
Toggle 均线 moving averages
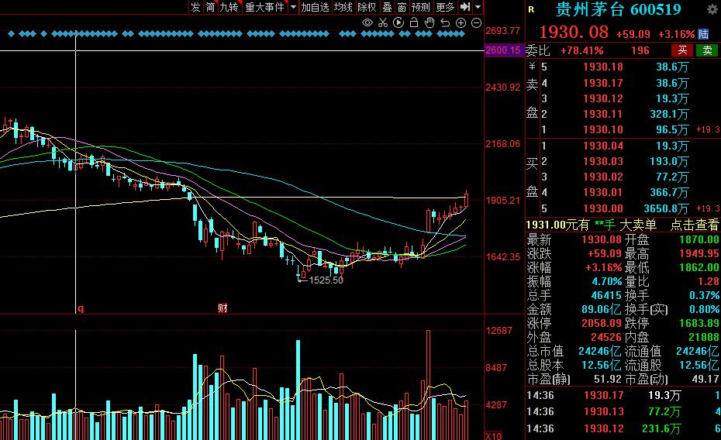click(343, 7)
